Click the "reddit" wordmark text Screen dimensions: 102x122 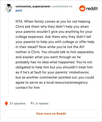[92, 9]
